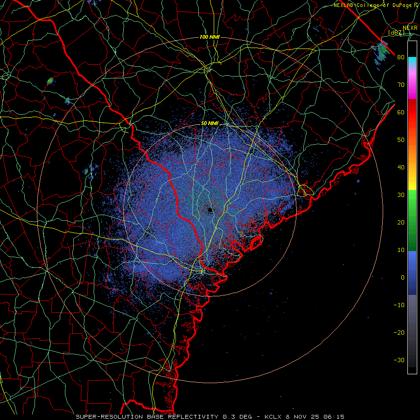Click the -30 value on the dBZ scale
The width and height of the screenshot is (420, 420).
tap(399, 360)
